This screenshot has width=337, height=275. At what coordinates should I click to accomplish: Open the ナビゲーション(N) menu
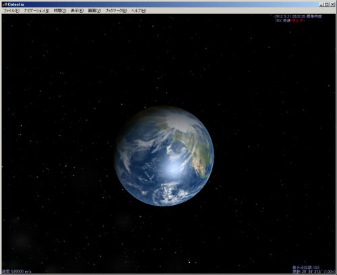(36, 11)
